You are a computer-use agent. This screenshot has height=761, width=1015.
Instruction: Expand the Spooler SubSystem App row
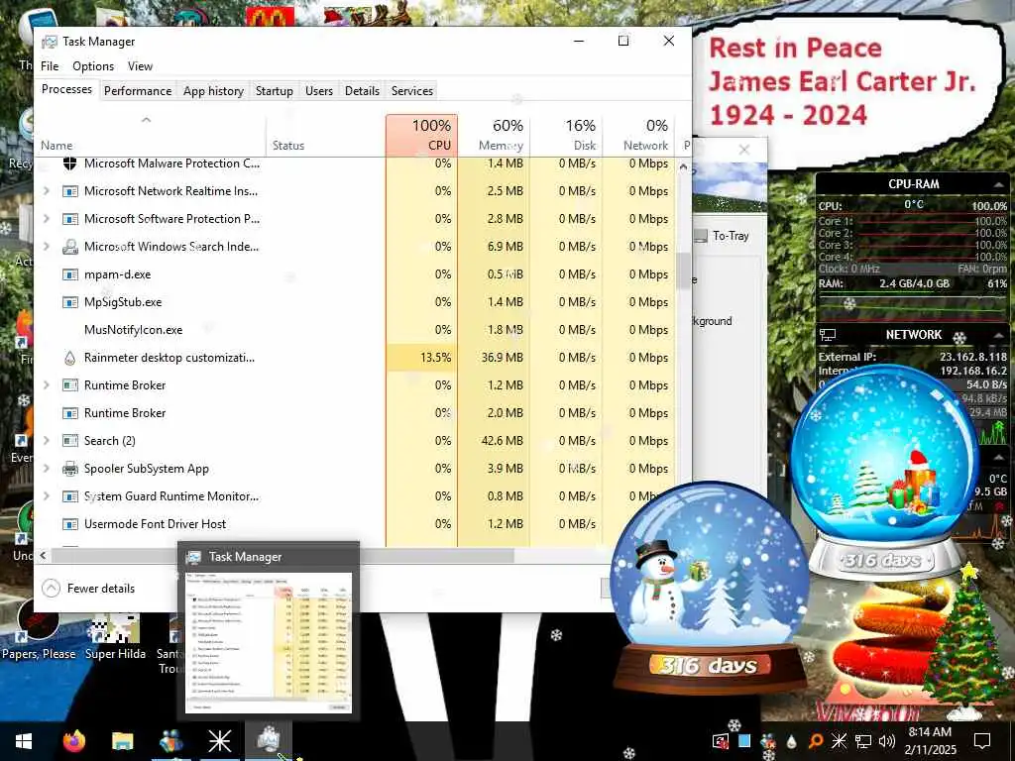pyautogui.click(x=46, y=469)
